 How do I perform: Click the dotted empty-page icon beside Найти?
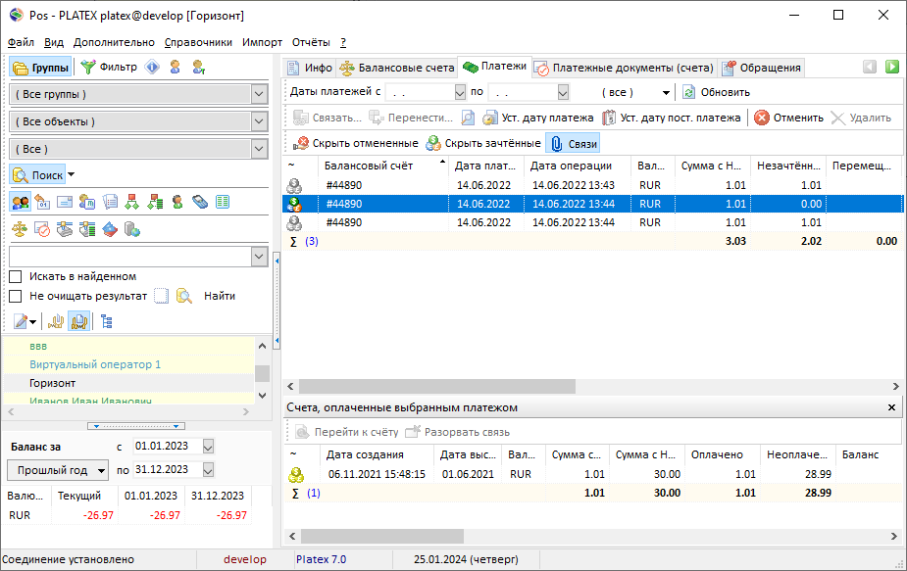[162, 296]
